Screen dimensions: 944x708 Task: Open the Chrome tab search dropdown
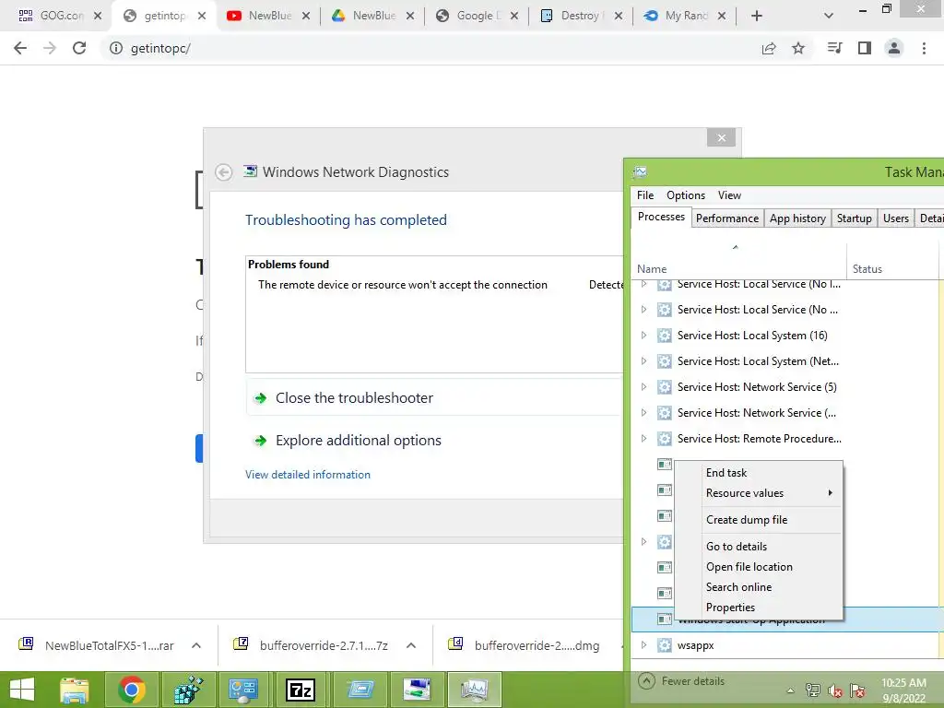pyautogui.click(x=829, y=17)
